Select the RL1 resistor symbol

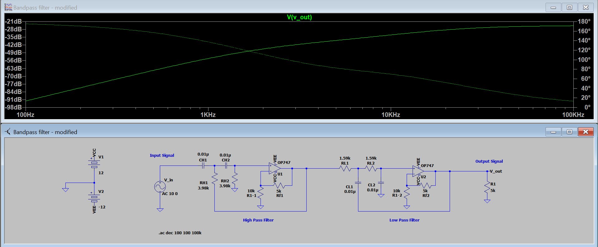(x=345, y=169)
